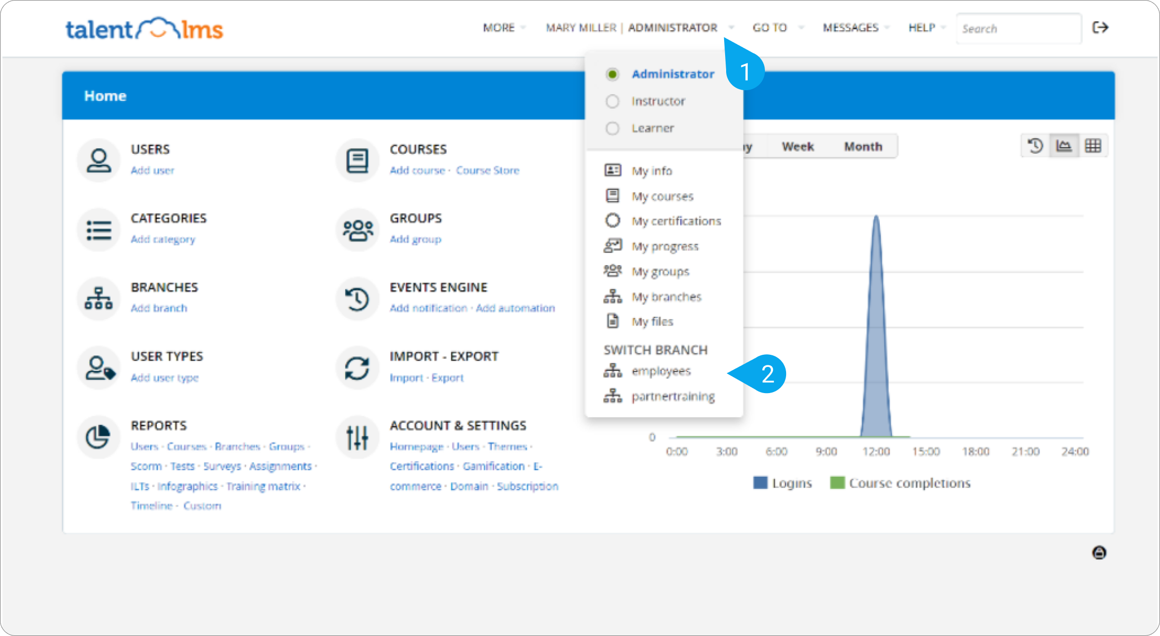Open the Courses book icon
The image size is (1160, 636).
pyautogui.click(x=357, y=160)
